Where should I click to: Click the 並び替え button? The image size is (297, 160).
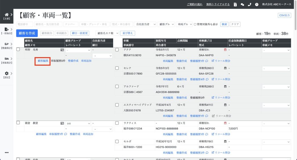point(128,33)
